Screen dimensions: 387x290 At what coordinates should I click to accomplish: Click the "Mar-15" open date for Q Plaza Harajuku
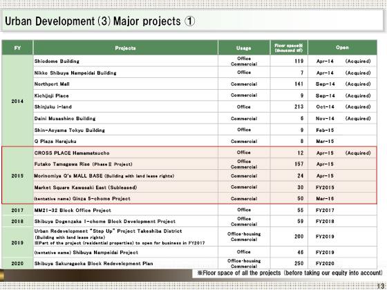click(x=325, y=141)
